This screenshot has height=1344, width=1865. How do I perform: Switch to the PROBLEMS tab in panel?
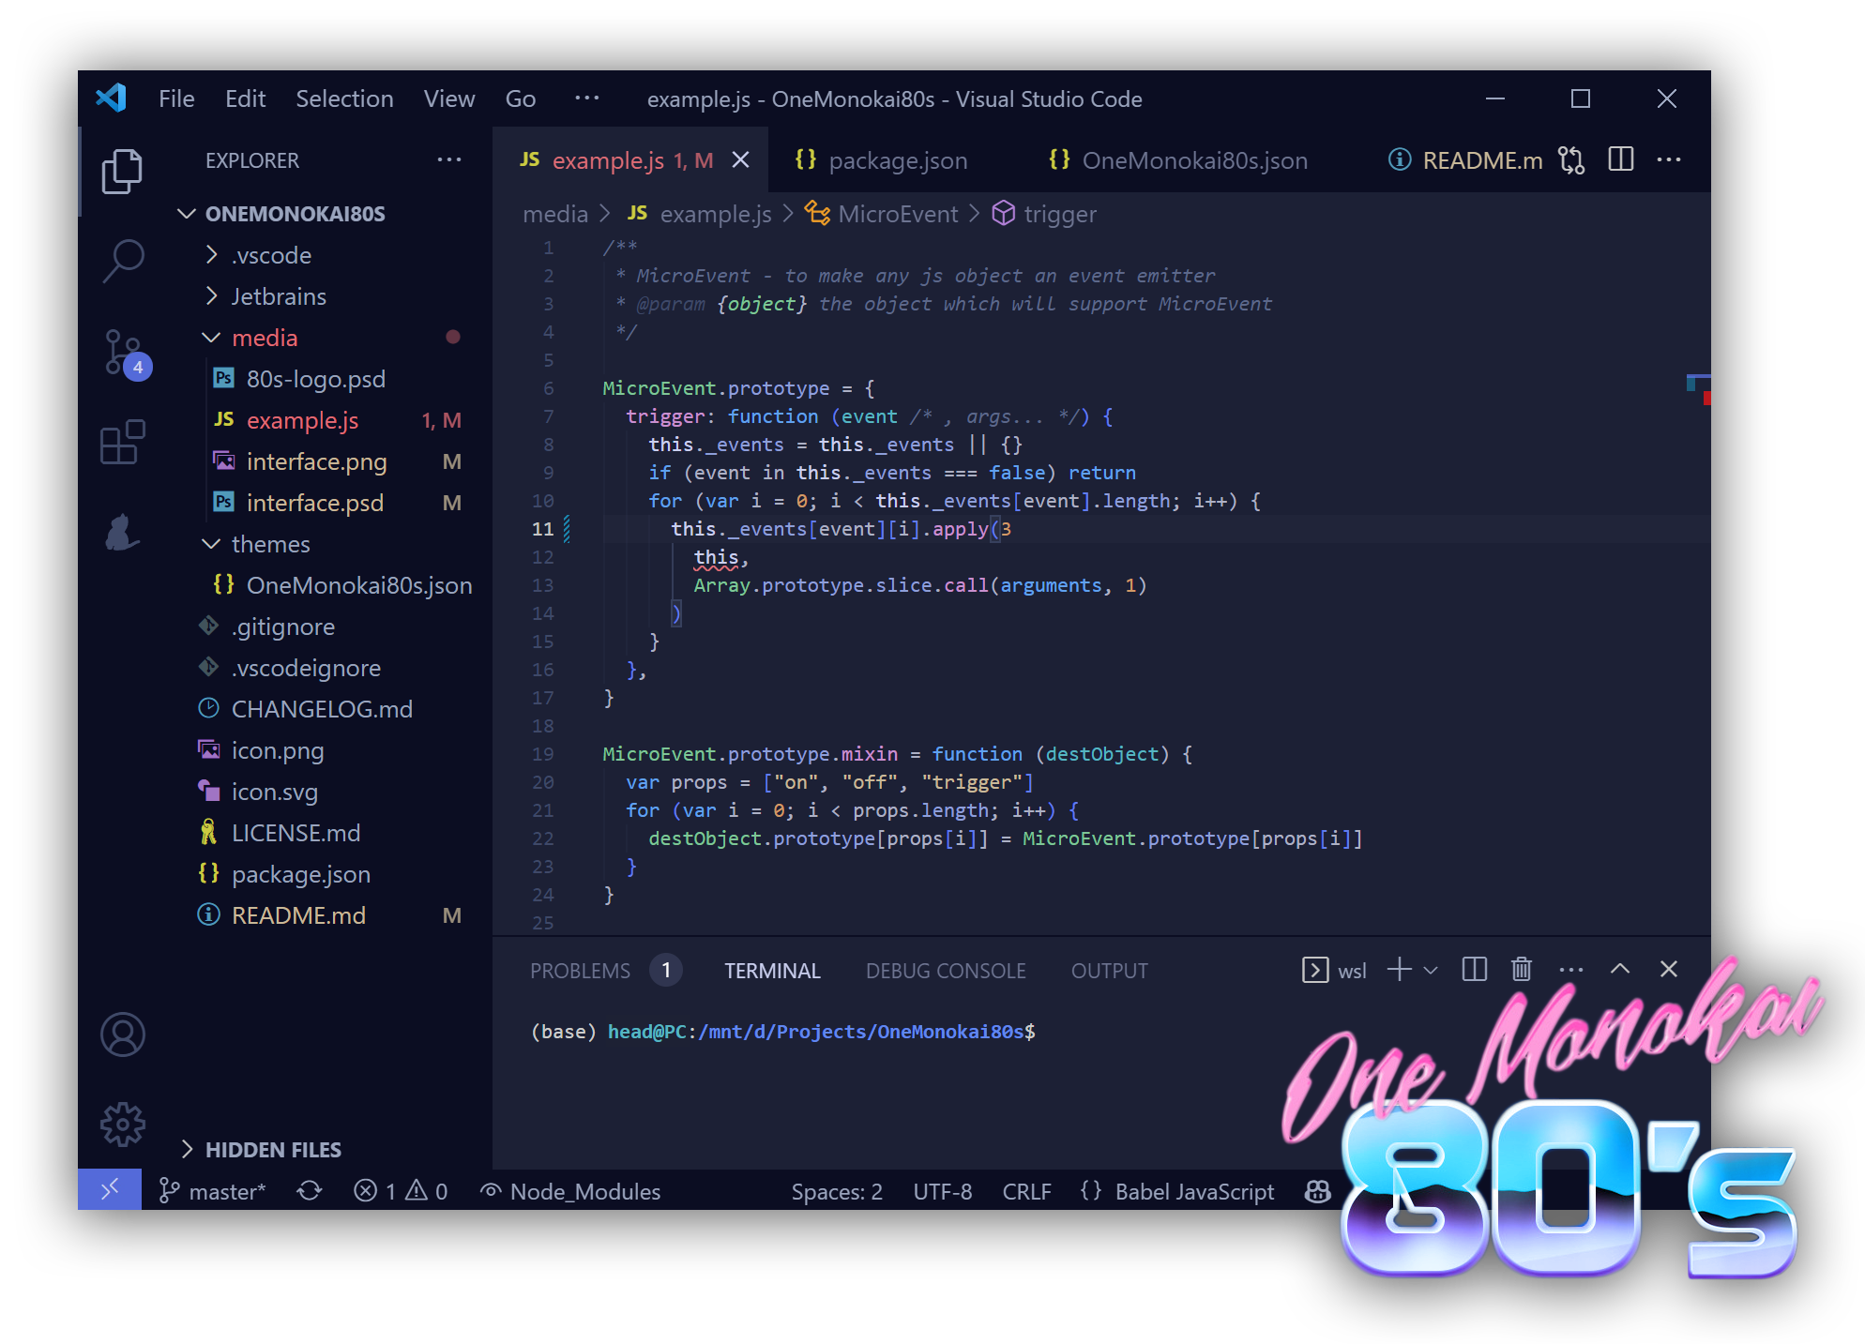tap(578, 969)
